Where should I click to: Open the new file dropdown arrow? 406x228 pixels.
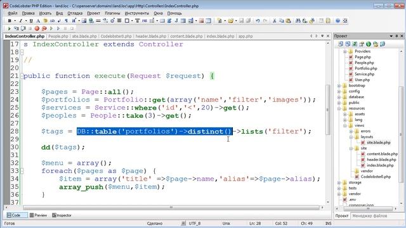coord(225,21)
